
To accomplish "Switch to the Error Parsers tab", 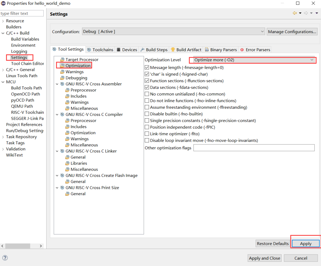I will pos(255,50).
